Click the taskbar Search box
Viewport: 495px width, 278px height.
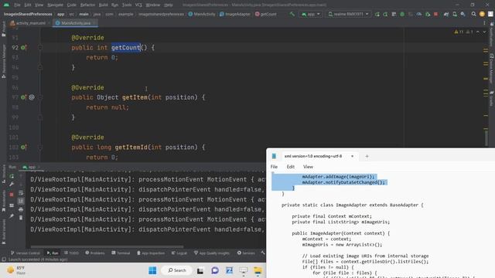(x=177, y=270)
